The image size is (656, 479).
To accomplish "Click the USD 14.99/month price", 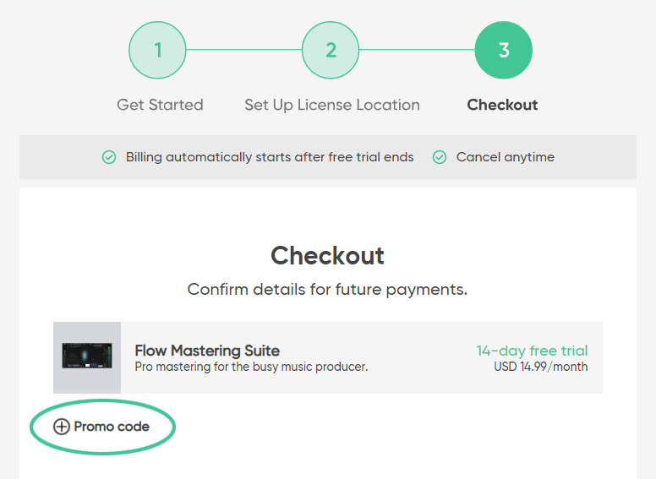I will 540,367.
